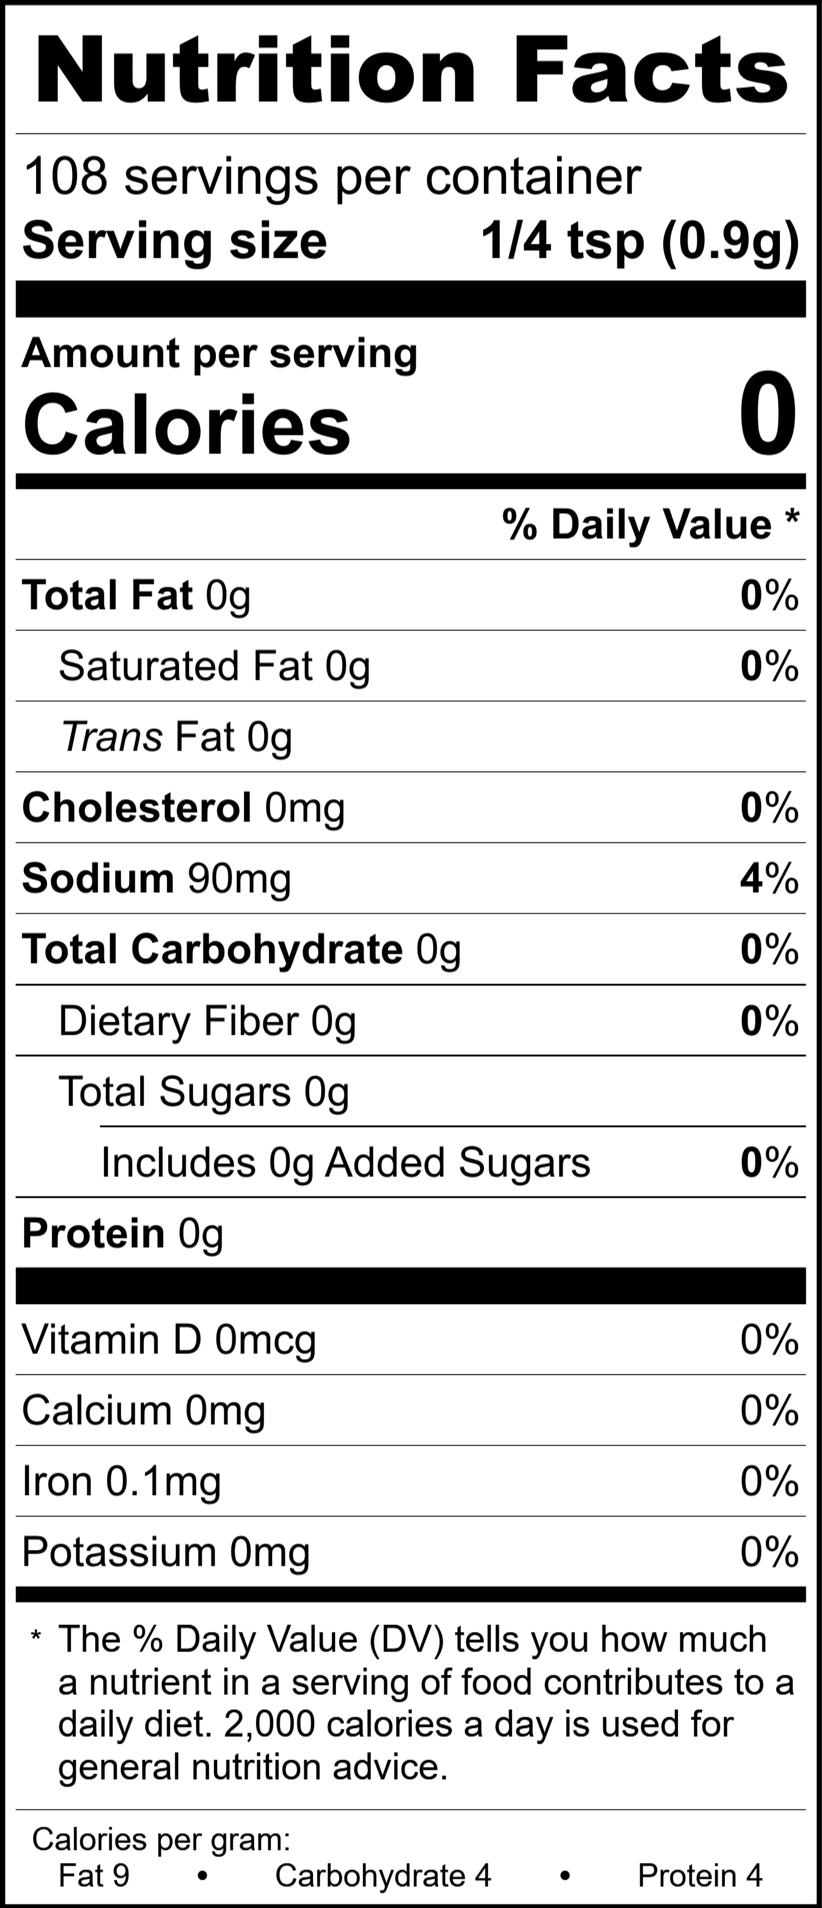Click the % Daily Value header
This screenshot has width=822, height=1908.
coord(651,524)
